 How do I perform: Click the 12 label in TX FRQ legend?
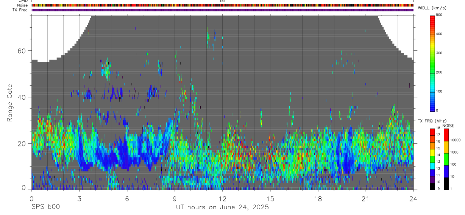pyautogui.click(x=438, y=168)
